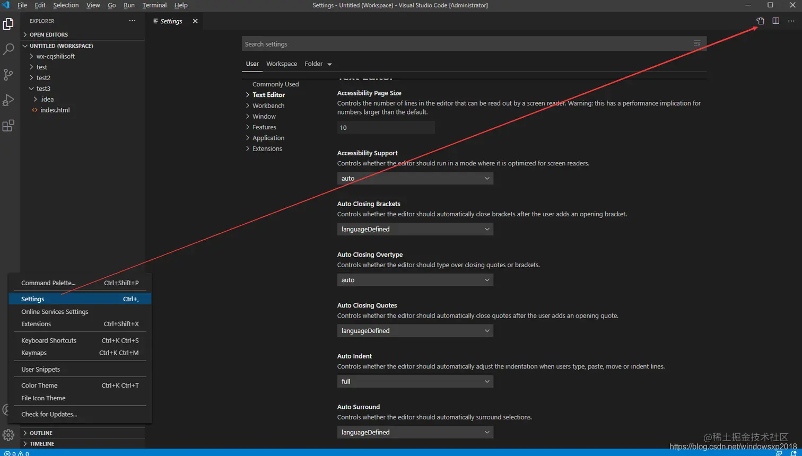Image resolution: width=802 pixels, height=456 pixels.
Task: Open the Explorer view in activity bar
Action: 8,24
